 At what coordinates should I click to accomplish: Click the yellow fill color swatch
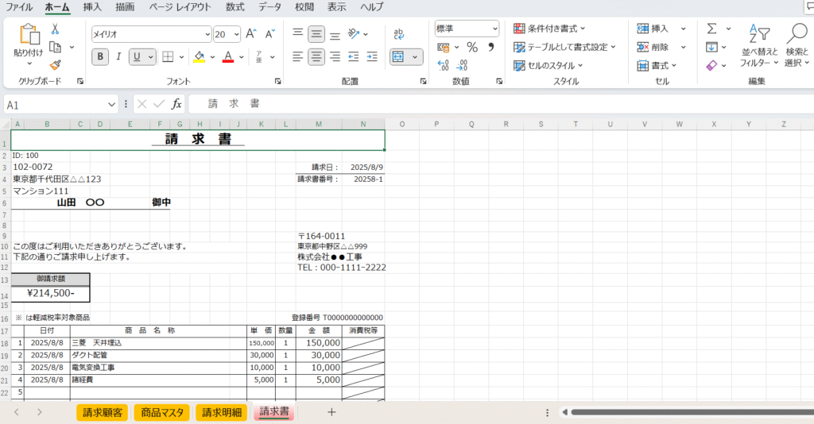tap(199, 57)
